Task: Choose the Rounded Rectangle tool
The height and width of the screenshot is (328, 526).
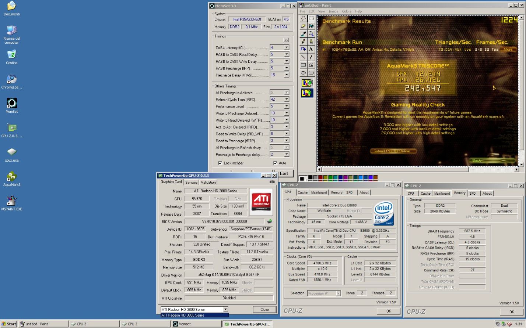Action: (x=311, y=72)
